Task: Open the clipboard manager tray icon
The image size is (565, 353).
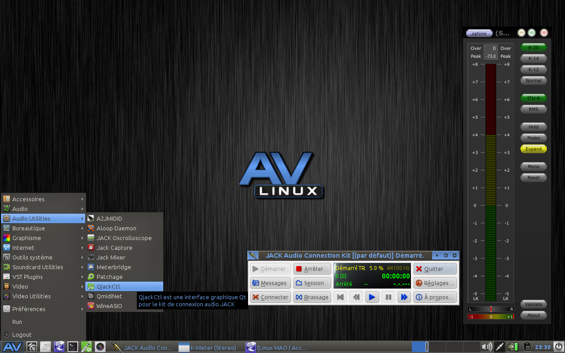Action: coord(527,347)
